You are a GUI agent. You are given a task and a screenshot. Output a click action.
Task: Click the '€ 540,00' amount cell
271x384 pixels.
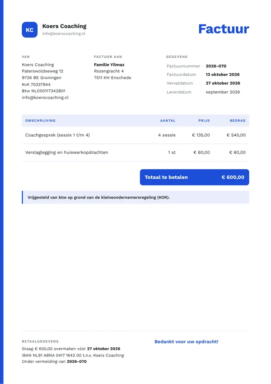tap(236, 135)
